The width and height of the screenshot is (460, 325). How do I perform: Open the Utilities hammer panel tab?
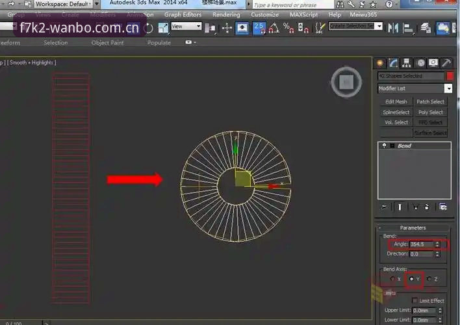(446, 63)
